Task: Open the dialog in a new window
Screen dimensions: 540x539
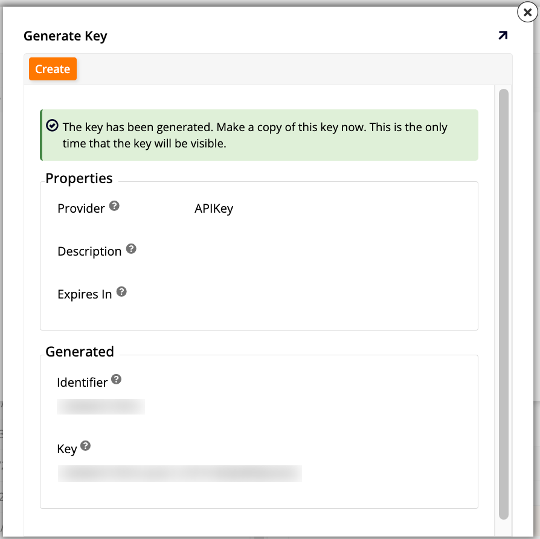Action: [x=502, y=36]
